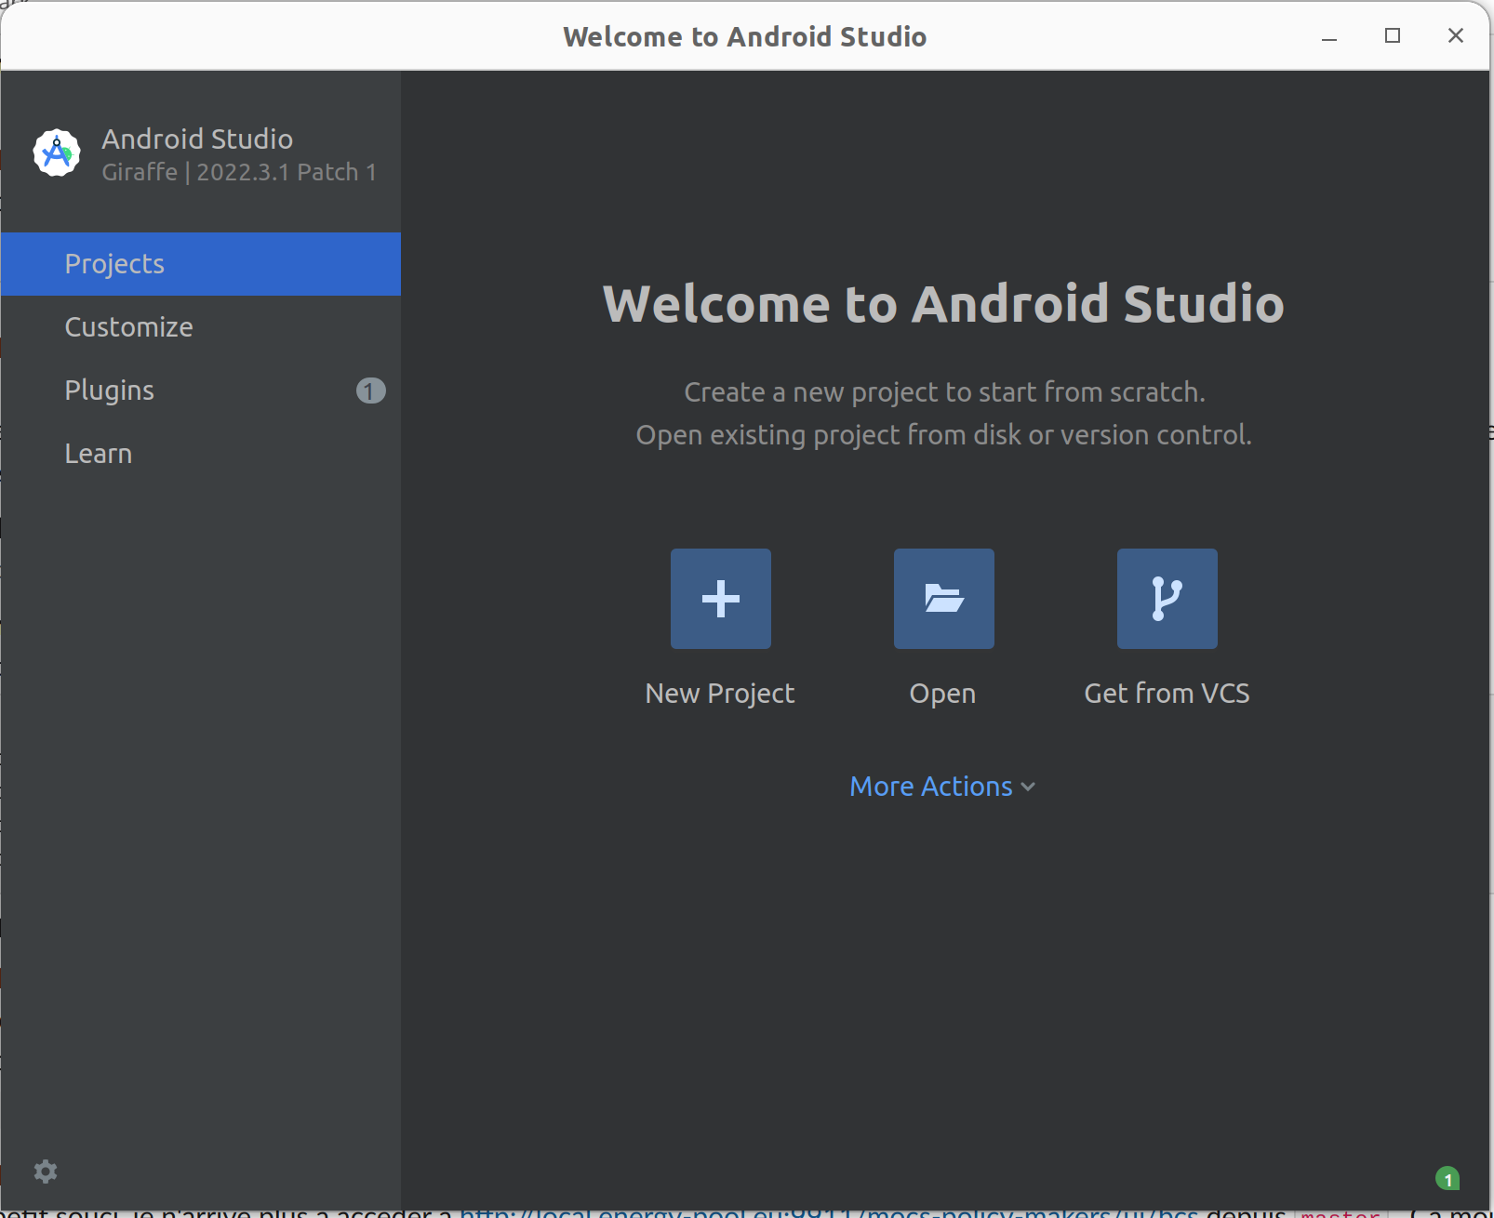
Task: Click the large 'Welcome to Android Studio' heading
Action: tap(943, 304)
